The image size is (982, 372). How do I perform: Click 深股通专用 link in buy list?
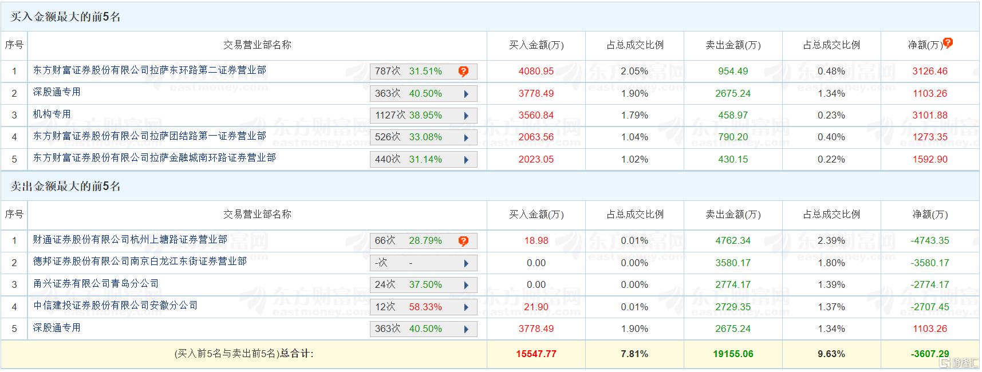(x=57, y=92)
